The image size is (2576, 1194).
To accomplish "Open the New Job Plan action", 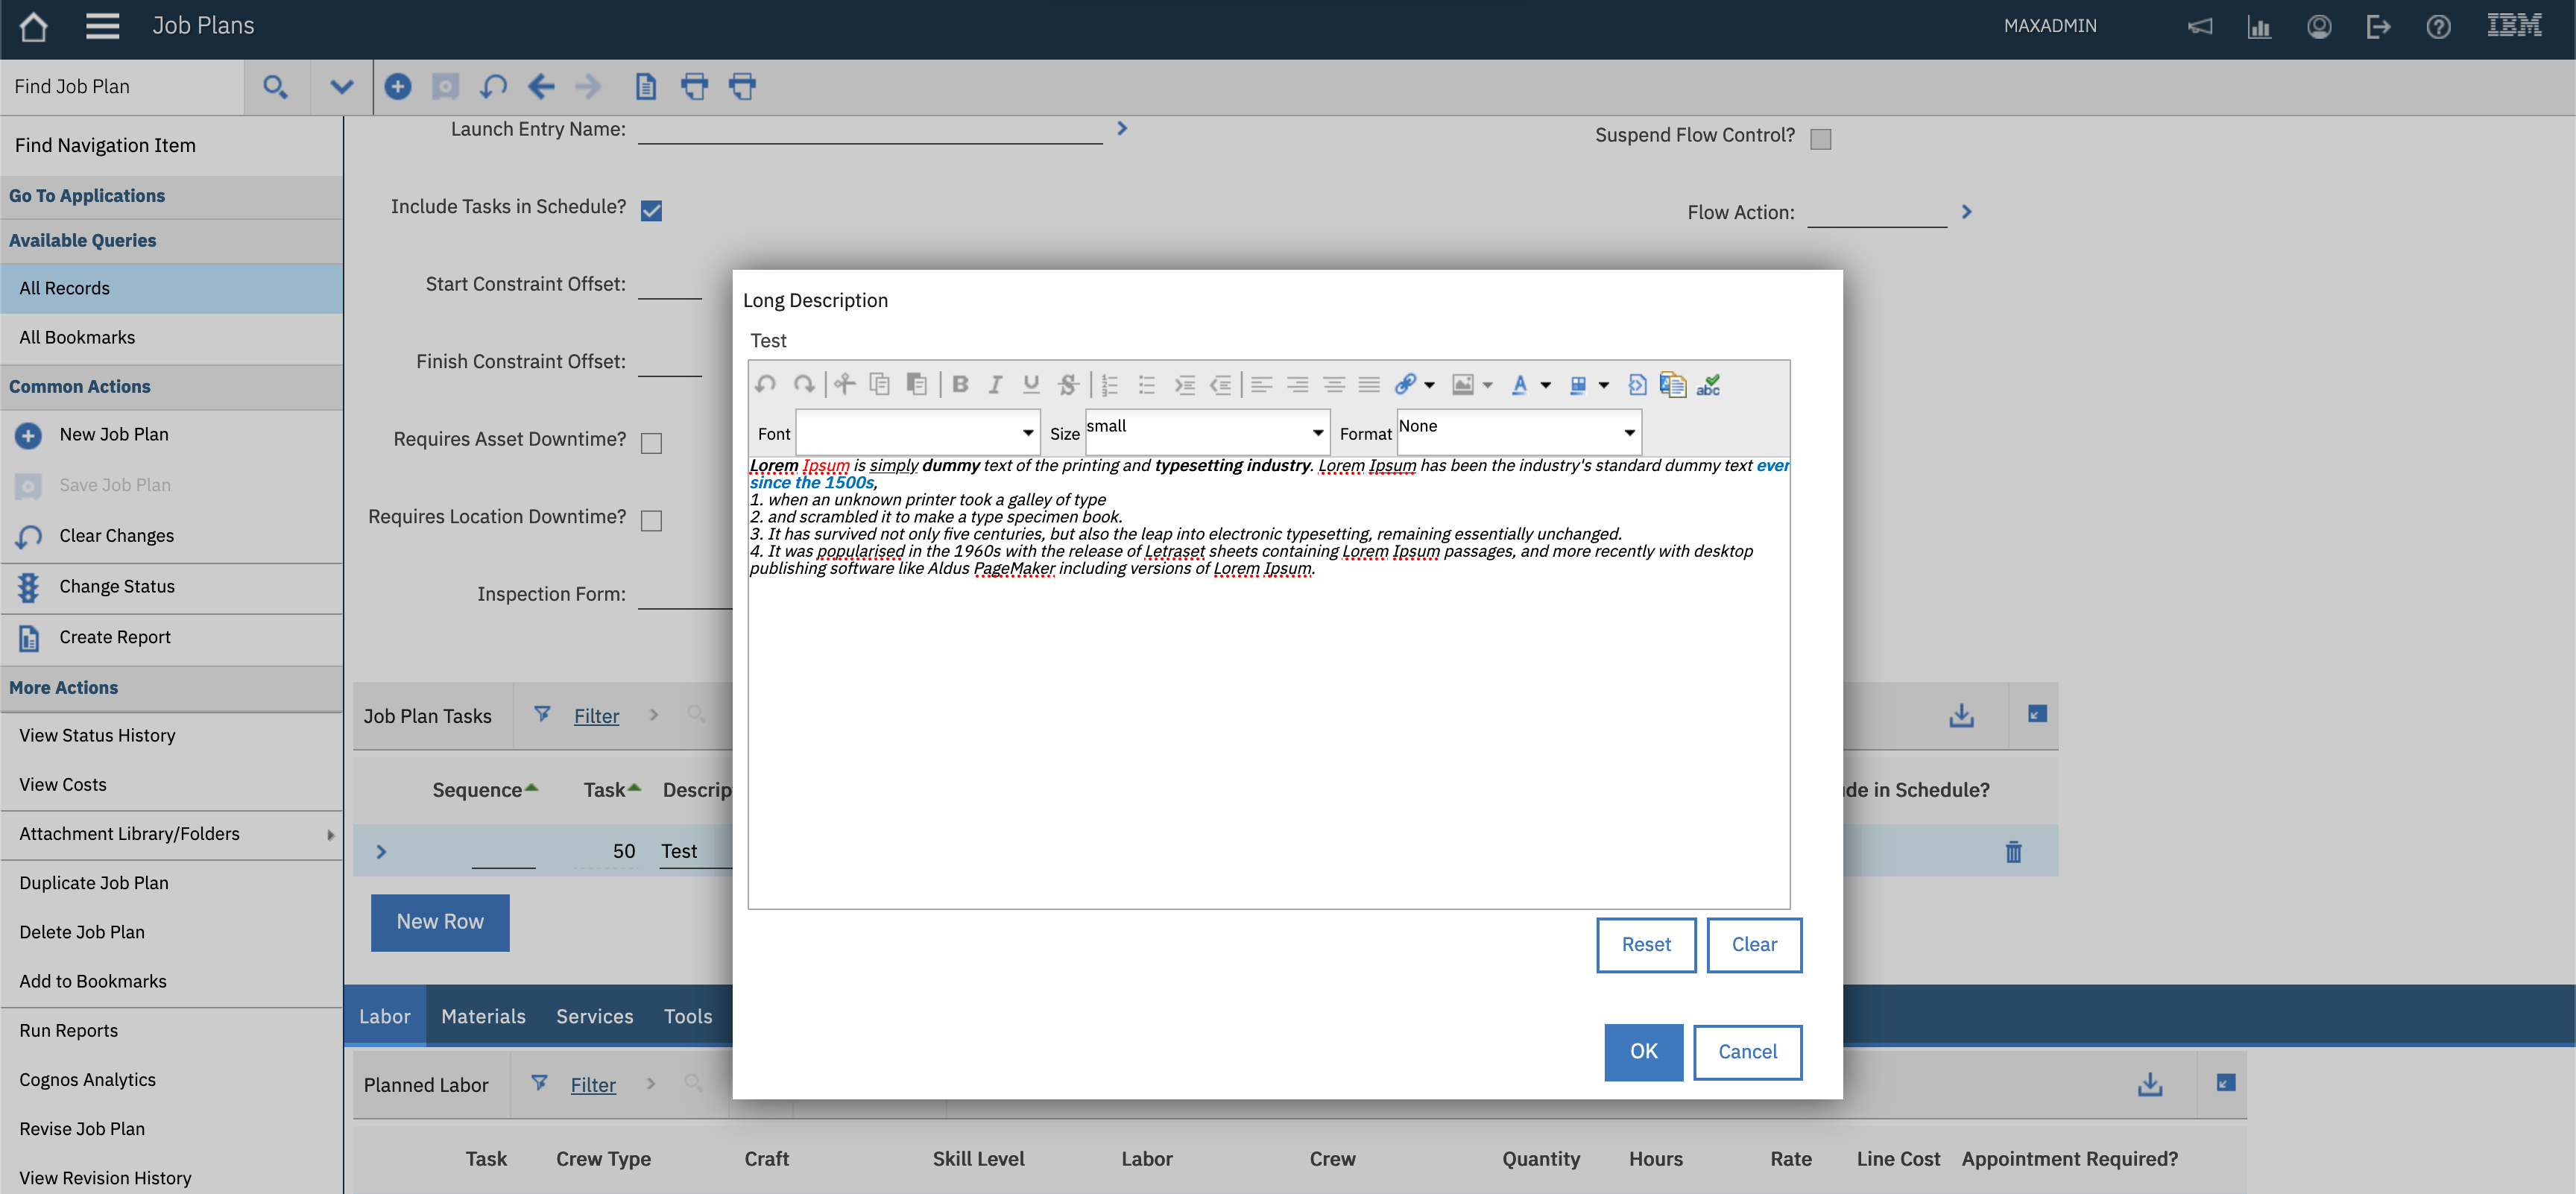I will coord(113,434).
